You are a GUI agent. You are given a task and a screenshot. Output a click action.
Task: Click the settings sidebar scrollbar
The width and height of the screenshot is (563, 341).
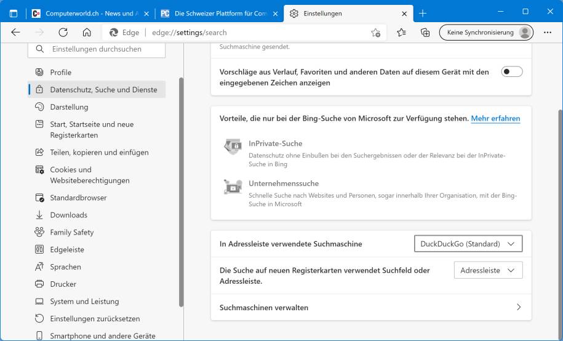[181, 191]
